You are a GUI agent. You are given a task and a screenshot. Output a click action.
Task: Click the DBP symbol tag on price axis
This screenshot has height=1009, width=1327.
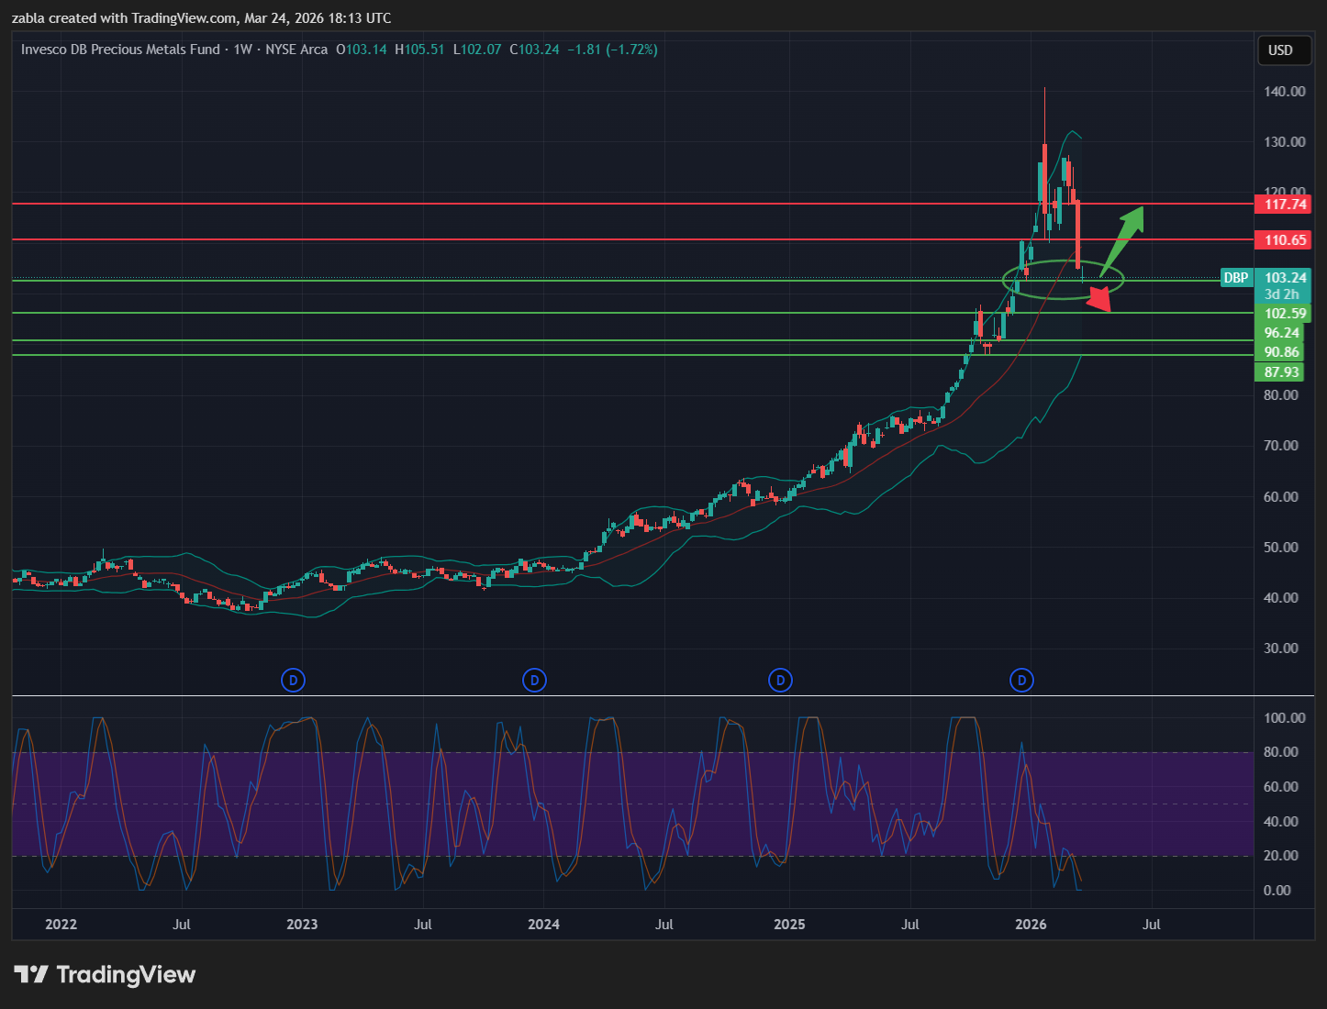(1235, 278)
